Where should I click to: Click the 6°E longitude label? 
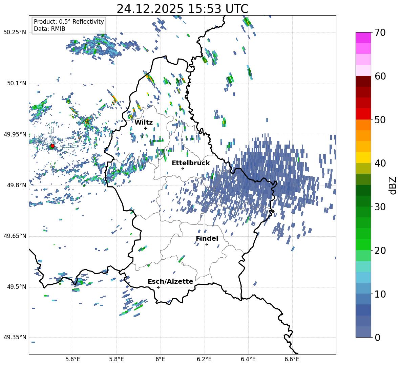(161, 360)
